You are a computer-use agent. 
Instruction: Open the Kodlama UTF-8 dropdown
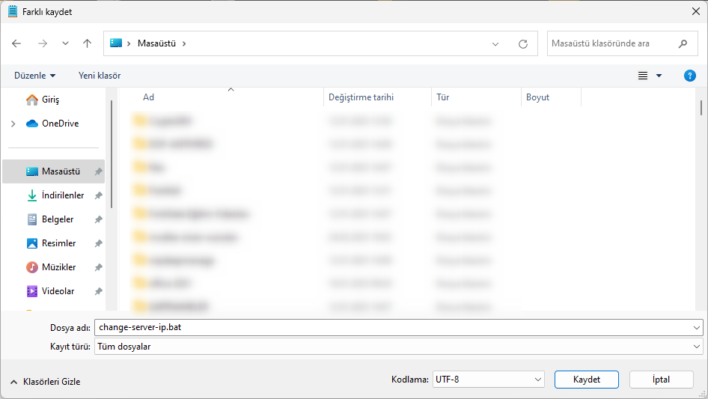tap(488, 380)
